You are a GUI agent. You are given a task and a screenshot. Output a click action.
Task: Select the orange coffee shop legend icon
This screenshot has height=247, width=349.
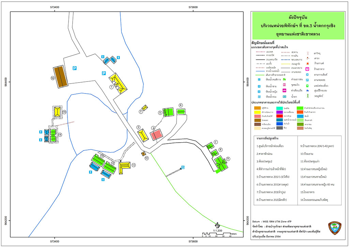pos(307,63)
